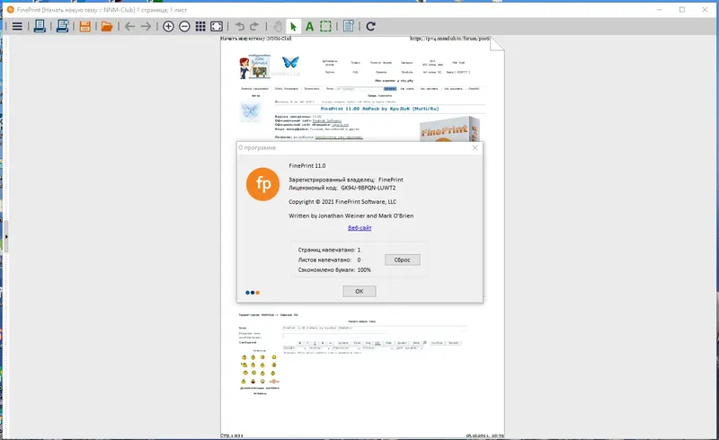Click the FinePrint box image on page
This screenshot has height=440, width=719.
pos(449,129)
